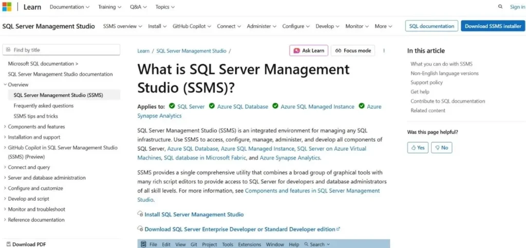This screenshot has height=248, width=526.
Task: Open Connect nav menu
Action: point(229,26)
